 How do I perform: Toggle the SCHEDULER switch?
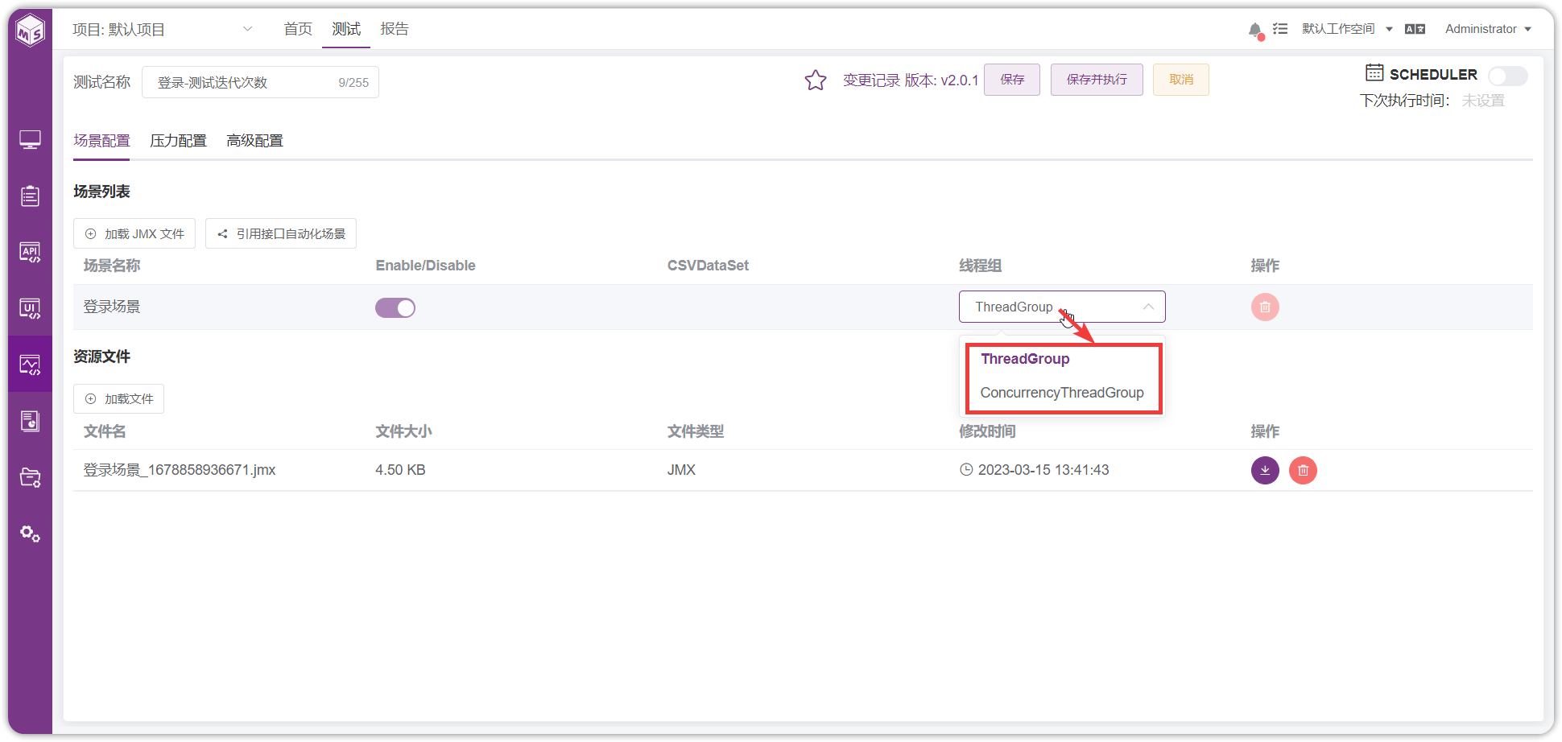tap(1507, 76)
